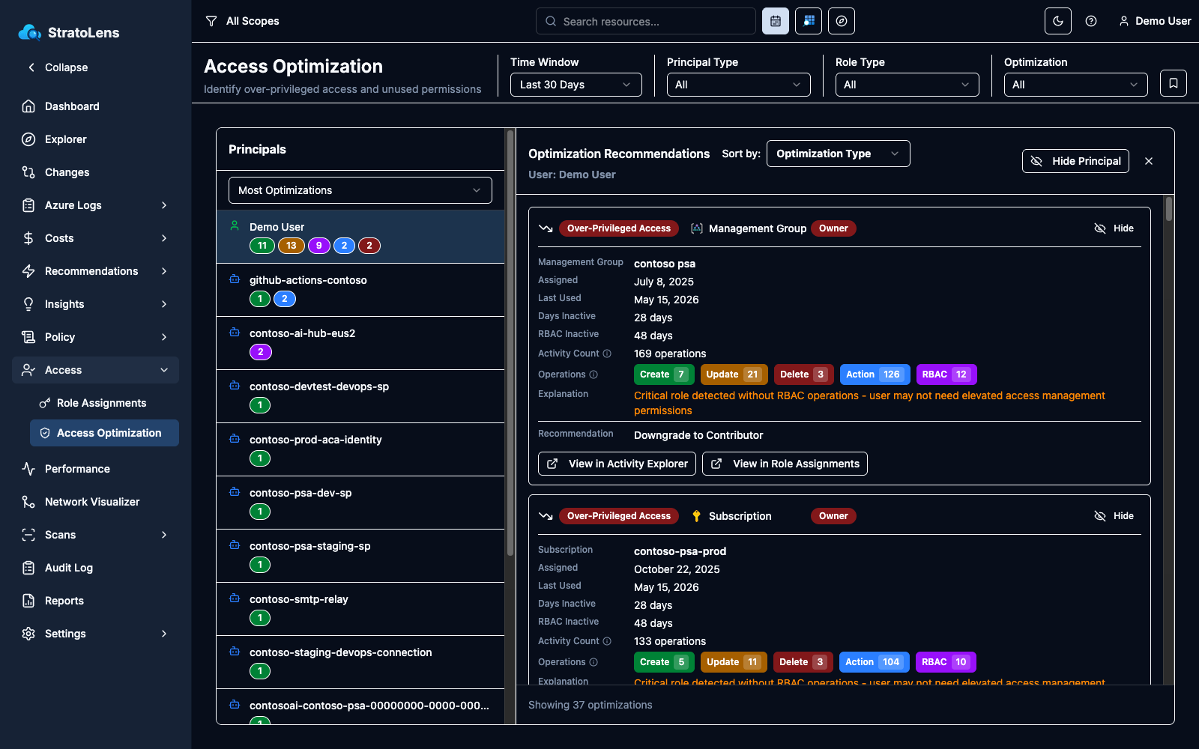Screen dimensions: 1199x749
Task: Select Access Optimization submenu item
Action: 104,433
